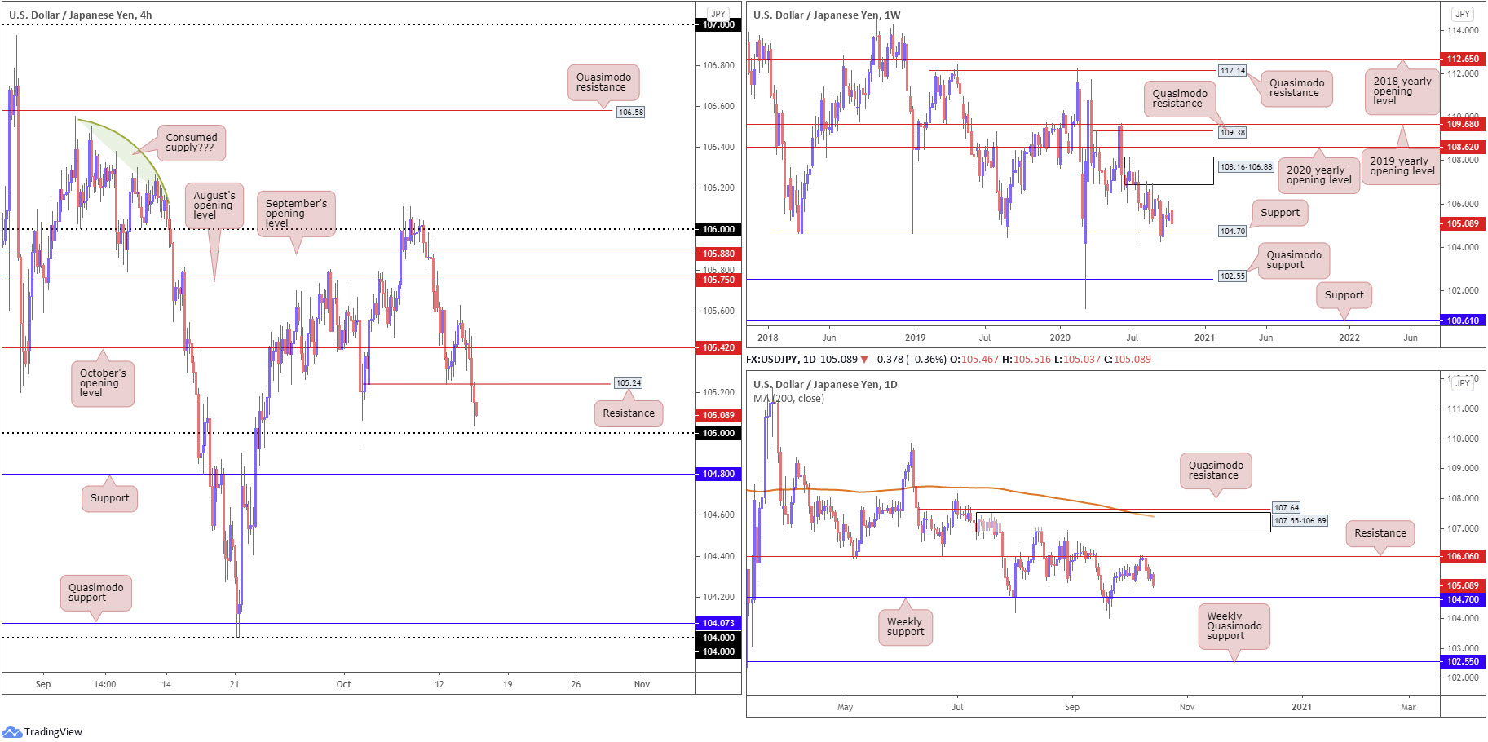This screenshot has width=1488, height=742.
Task: Click the Sep label on daily time axis
Action: (x=1071, y=707)
